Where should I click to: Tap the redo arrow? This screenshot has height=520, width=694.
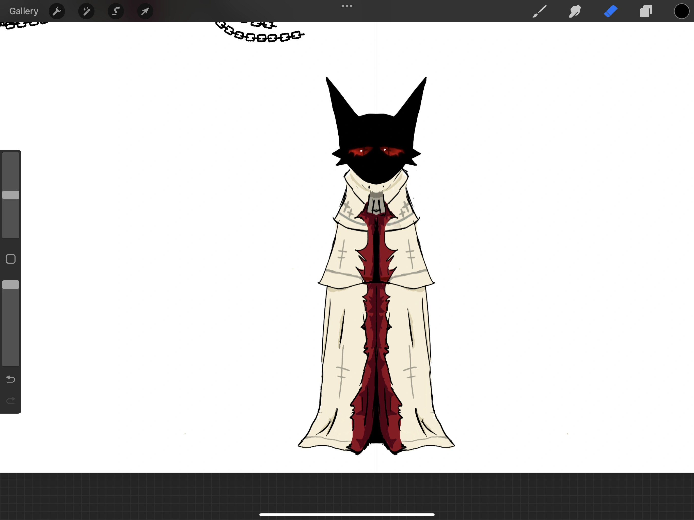coord(11,400)
